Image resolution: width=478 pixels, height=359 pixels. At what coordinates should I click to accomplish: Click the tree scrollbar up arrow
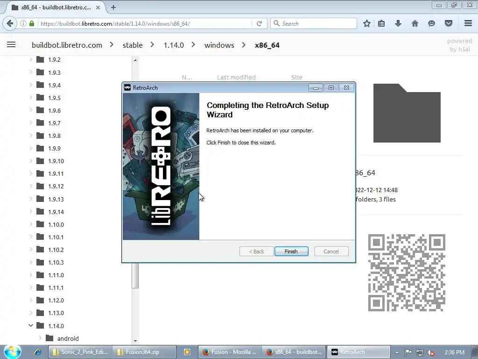point(135,60)
